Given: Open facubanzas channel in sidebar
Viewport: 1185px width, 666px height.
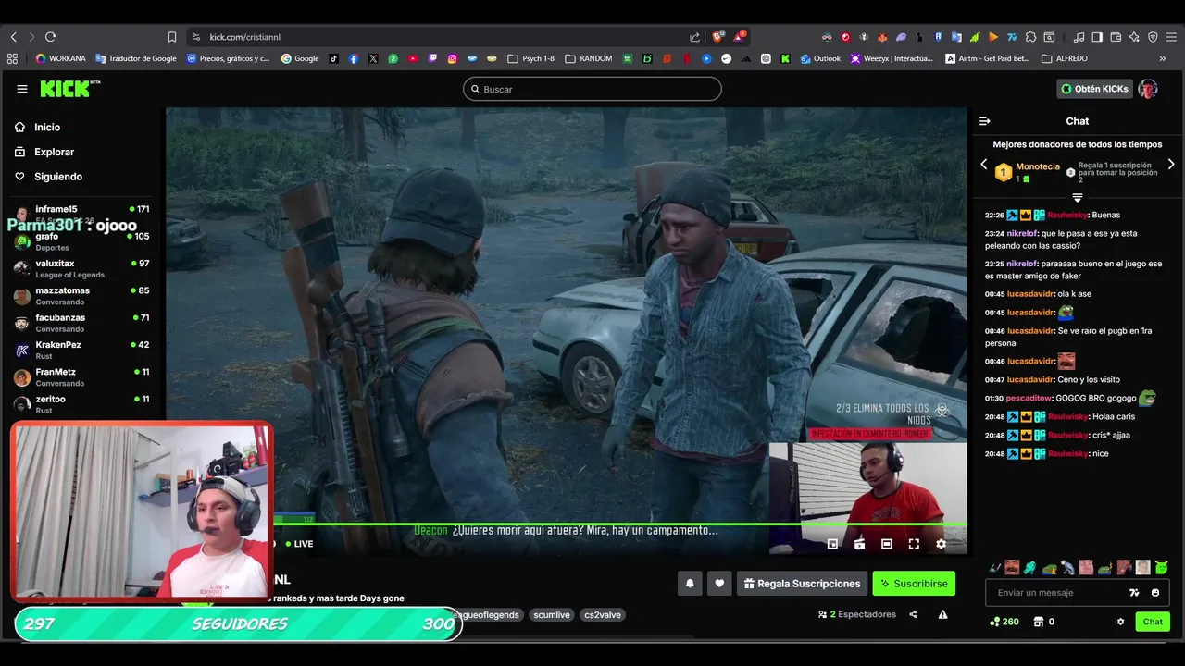Looking at the screenshot, I should pos(81,323).
